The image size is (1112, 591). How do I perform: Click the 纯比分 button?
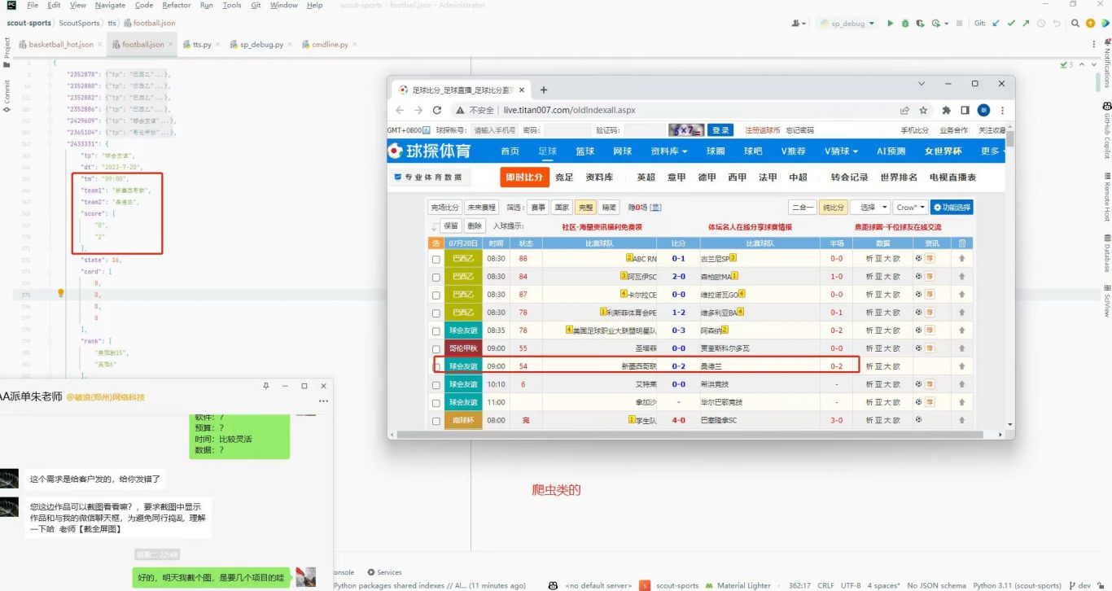pos(833,208)
